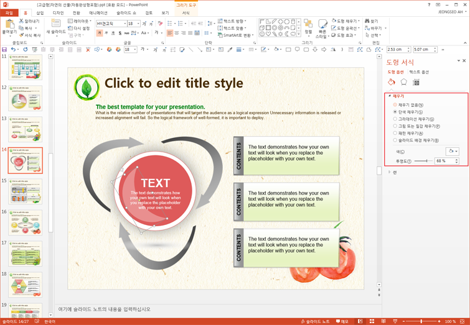Switch to Slide Sorter view icon
This screenshot has width=470, height=325.
click(372, 321)
